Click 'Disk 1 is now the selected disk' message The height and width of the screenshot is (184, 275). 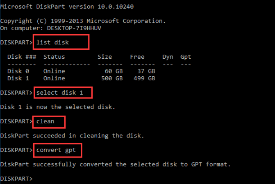click(x=58, y=107)
